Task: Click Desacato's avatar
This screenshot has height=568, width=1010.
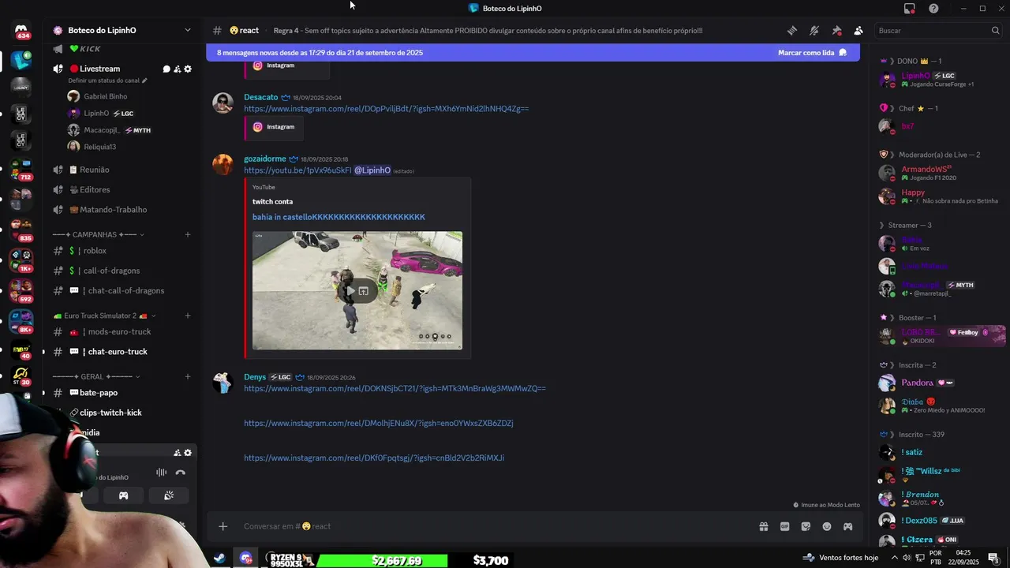Action: pyautogui.click(x=223, y=103)
